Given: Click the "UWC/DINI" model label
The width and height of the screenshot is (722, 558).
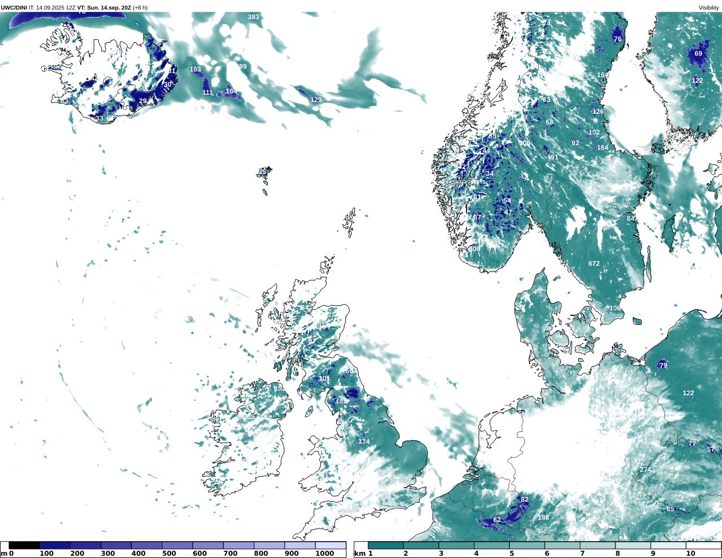Looking at the screenshot, I should point(14,8).
